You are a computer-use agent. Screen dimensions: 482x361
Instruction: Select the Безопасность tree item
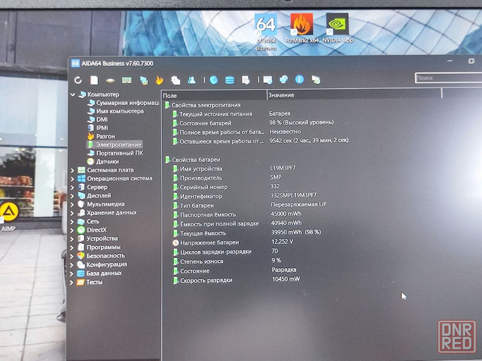point(101,256)
